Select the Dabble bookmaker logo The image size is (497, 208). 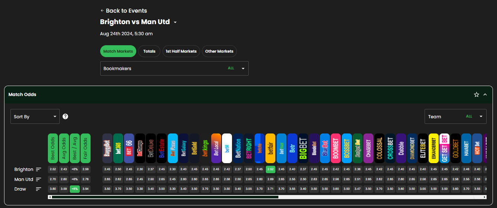(x=401, y=148)
